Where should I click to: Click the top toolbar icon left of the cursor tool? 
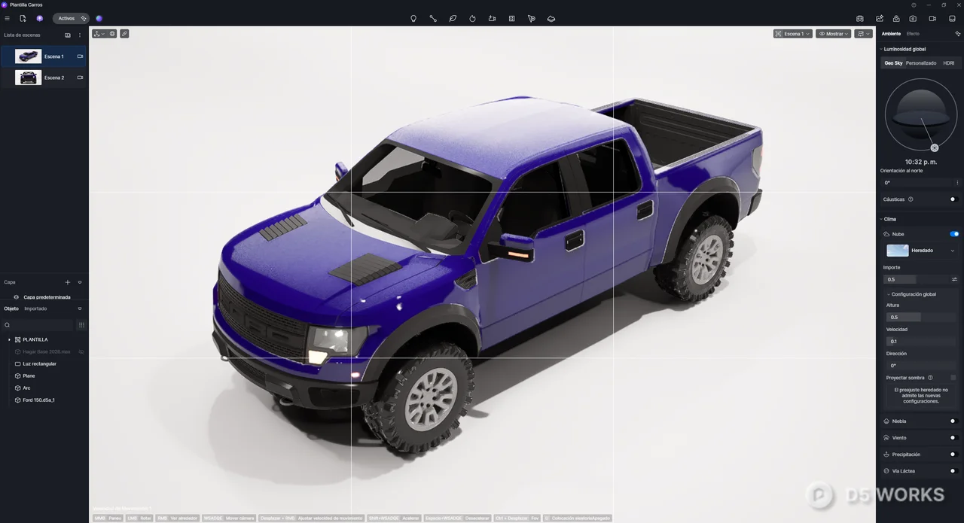[511, 18]
